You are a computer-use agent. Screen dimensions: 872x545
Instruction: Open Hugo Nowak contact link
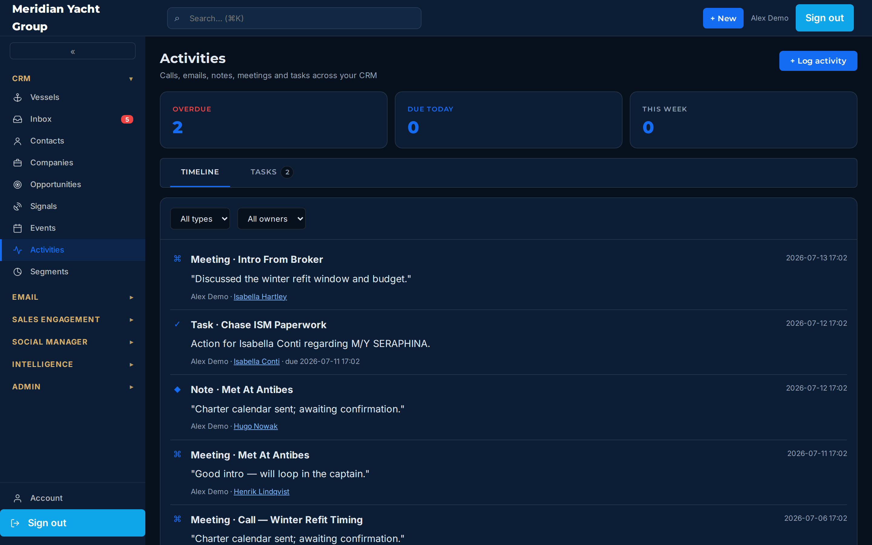(256, 426)
